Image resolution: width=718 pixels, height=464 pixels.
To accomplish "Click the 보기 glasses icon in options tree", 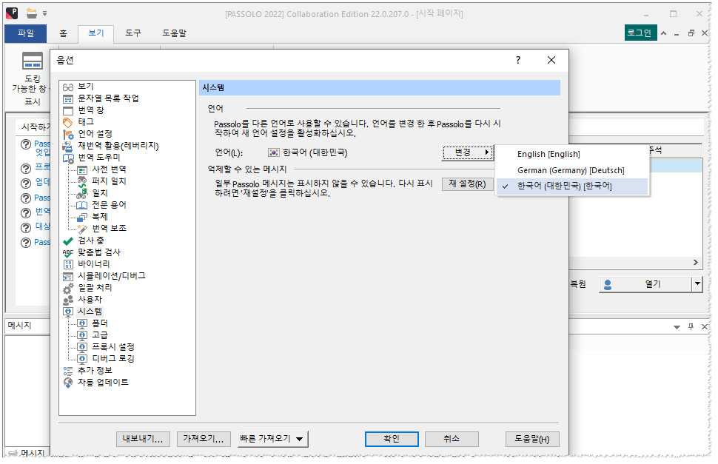I will [x=68, y=87].
